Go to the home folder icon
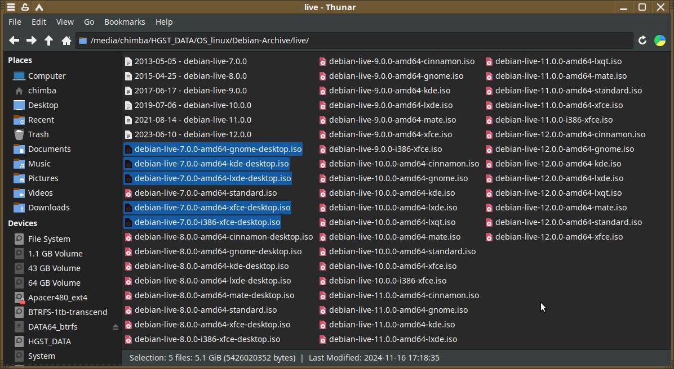The width and height of the screenshot is (674, 369). (66, 40)
